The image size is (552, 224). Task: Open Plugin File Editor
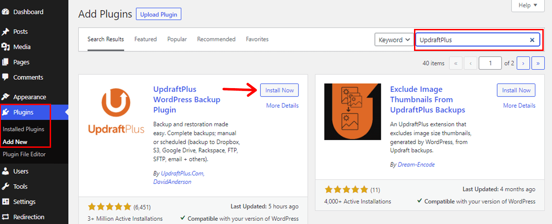24,154
